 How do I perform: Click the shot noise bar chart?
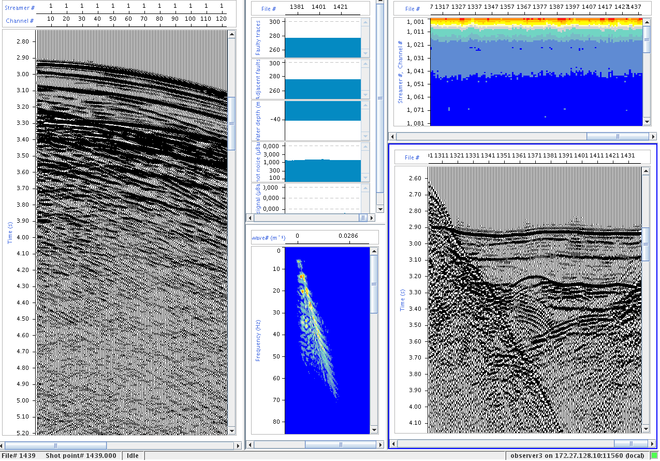[322, 162]
